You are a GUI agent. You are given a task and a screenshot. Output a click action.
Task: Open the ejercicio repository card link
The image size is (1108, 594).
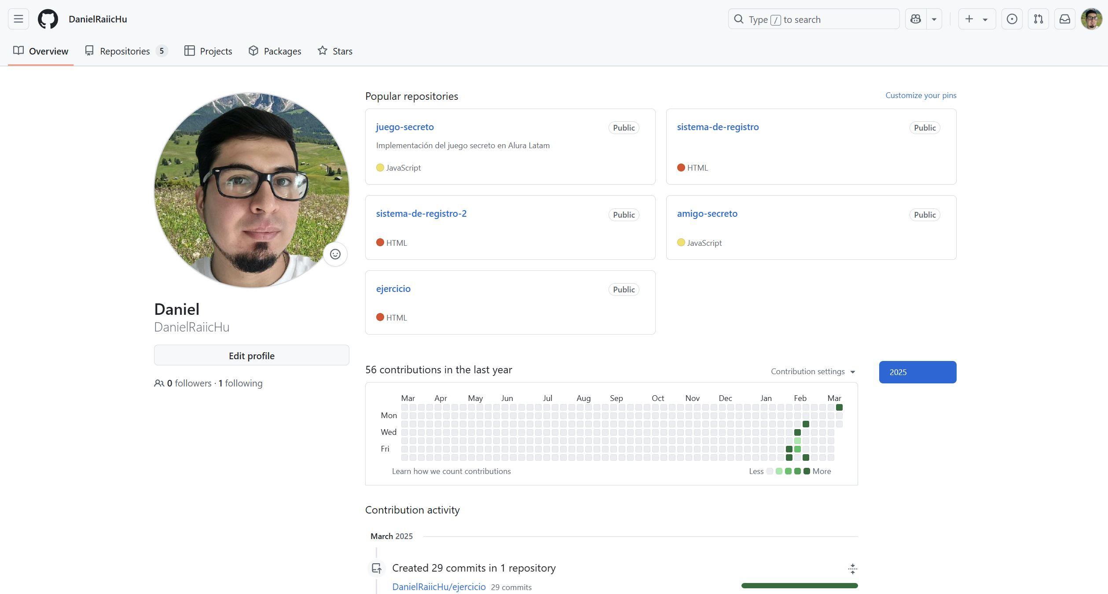click(393, 288)
